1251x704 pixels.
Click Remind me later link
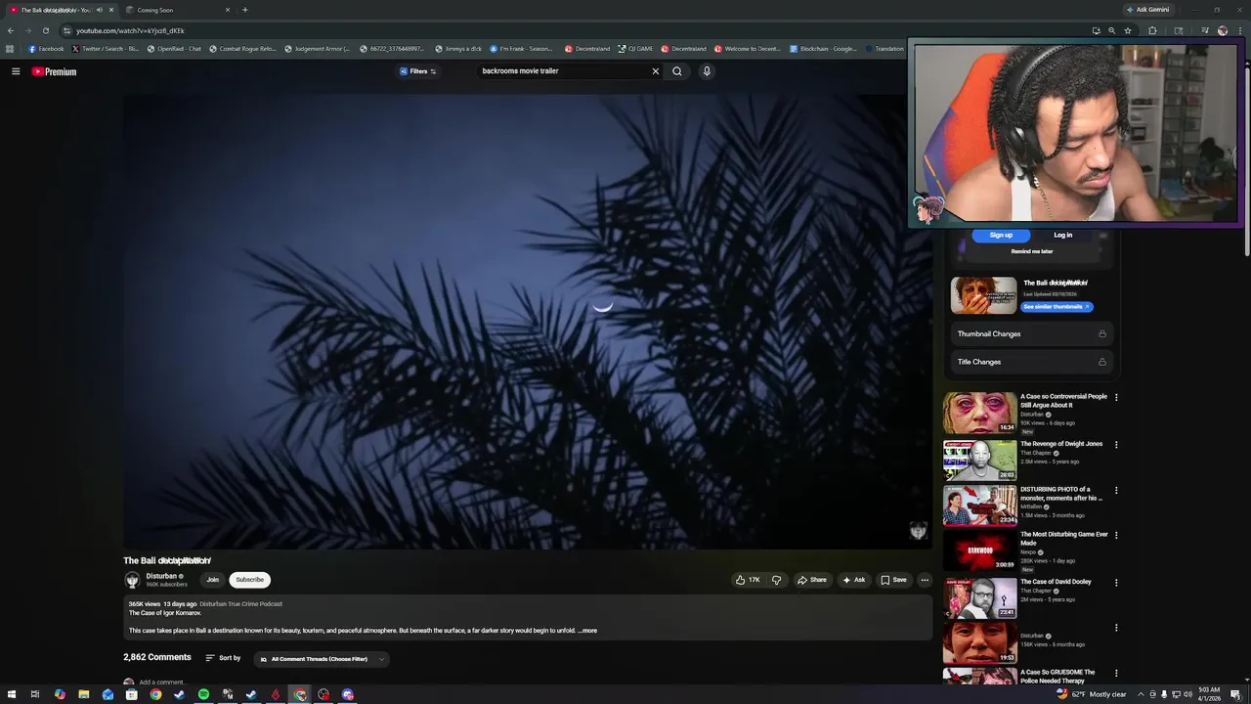pos(1032,251)
